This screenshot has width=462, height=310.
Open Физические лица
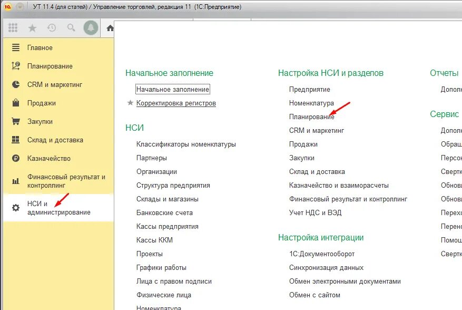[x=164, y=295]
